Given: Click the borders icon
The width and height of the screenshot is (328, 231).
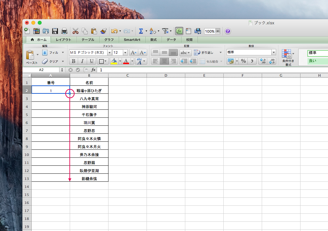Looking at the screenshot, I should pyautogui.click(x=101, y=61).
